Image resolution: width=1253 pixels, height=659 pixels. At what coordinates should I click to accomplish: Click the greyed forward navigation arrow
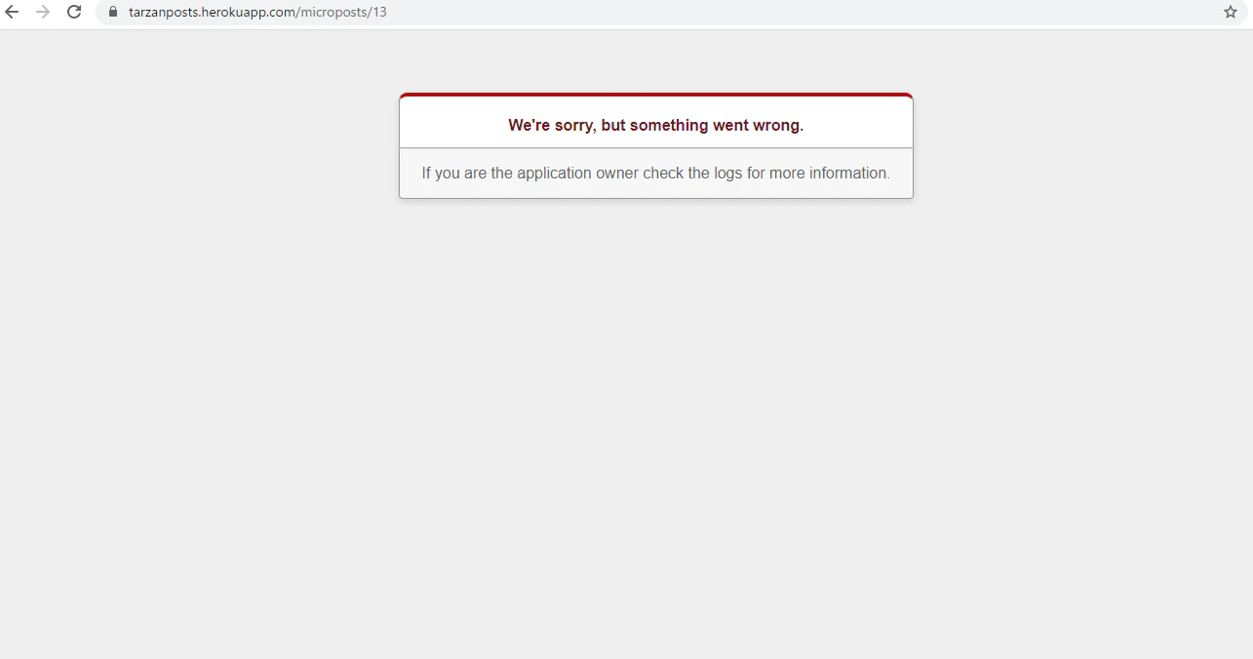pyautogui.click(x=43, y=12)
